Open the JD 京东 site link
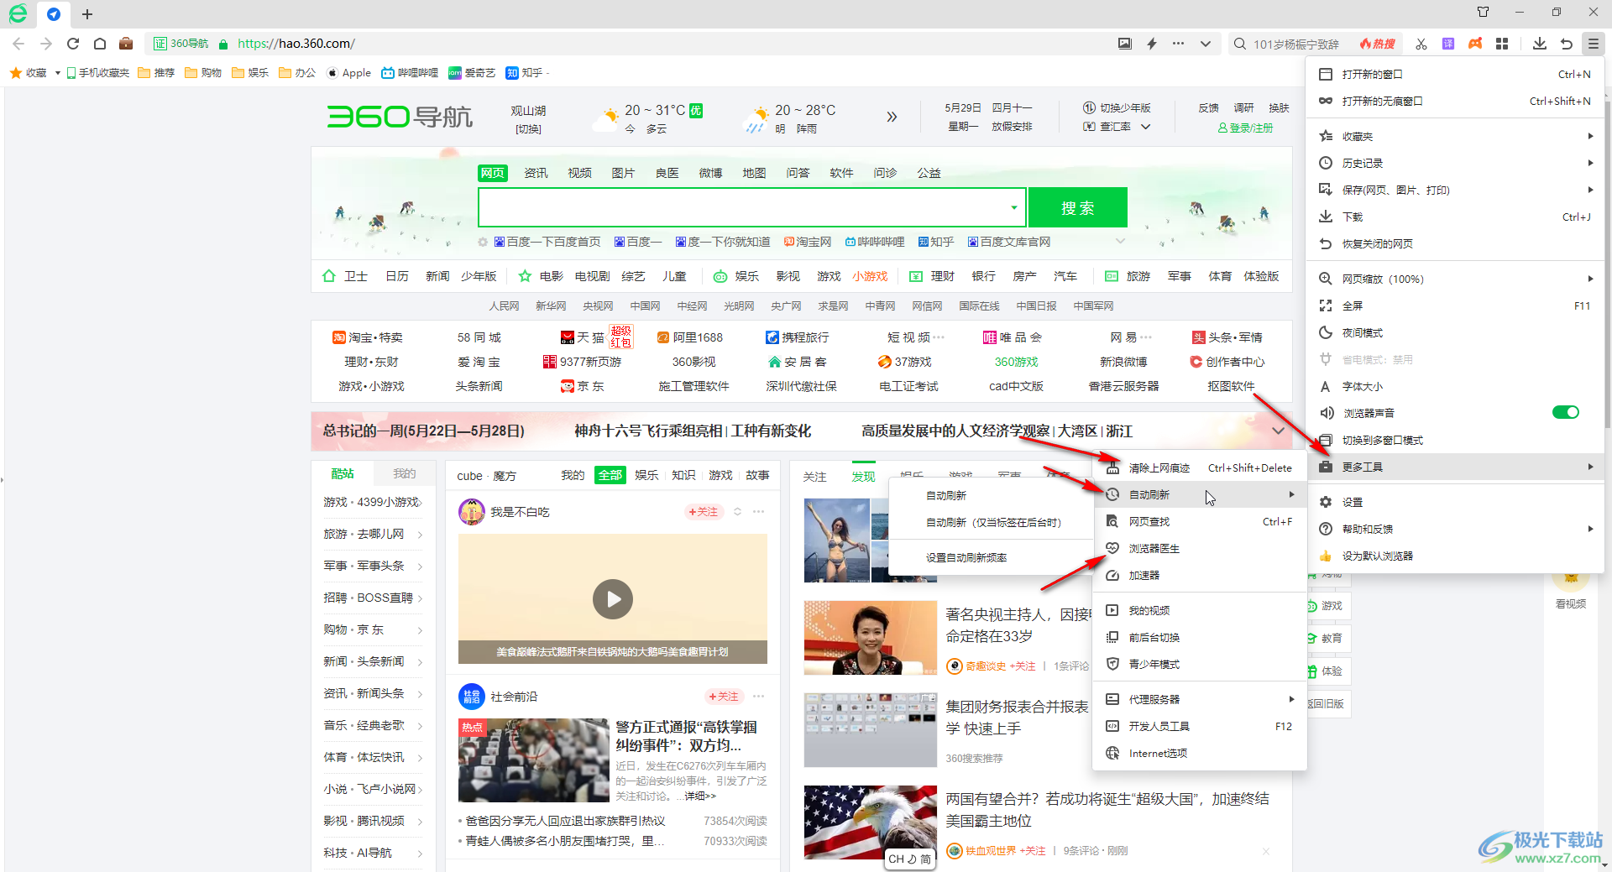 (582, 386)
